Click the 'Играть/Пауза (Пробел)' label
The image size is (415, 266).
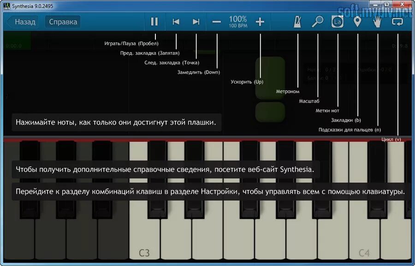131,43
